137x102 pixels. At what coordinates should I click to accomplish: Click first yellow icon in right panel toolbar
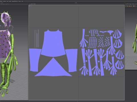tap(126, 6)
